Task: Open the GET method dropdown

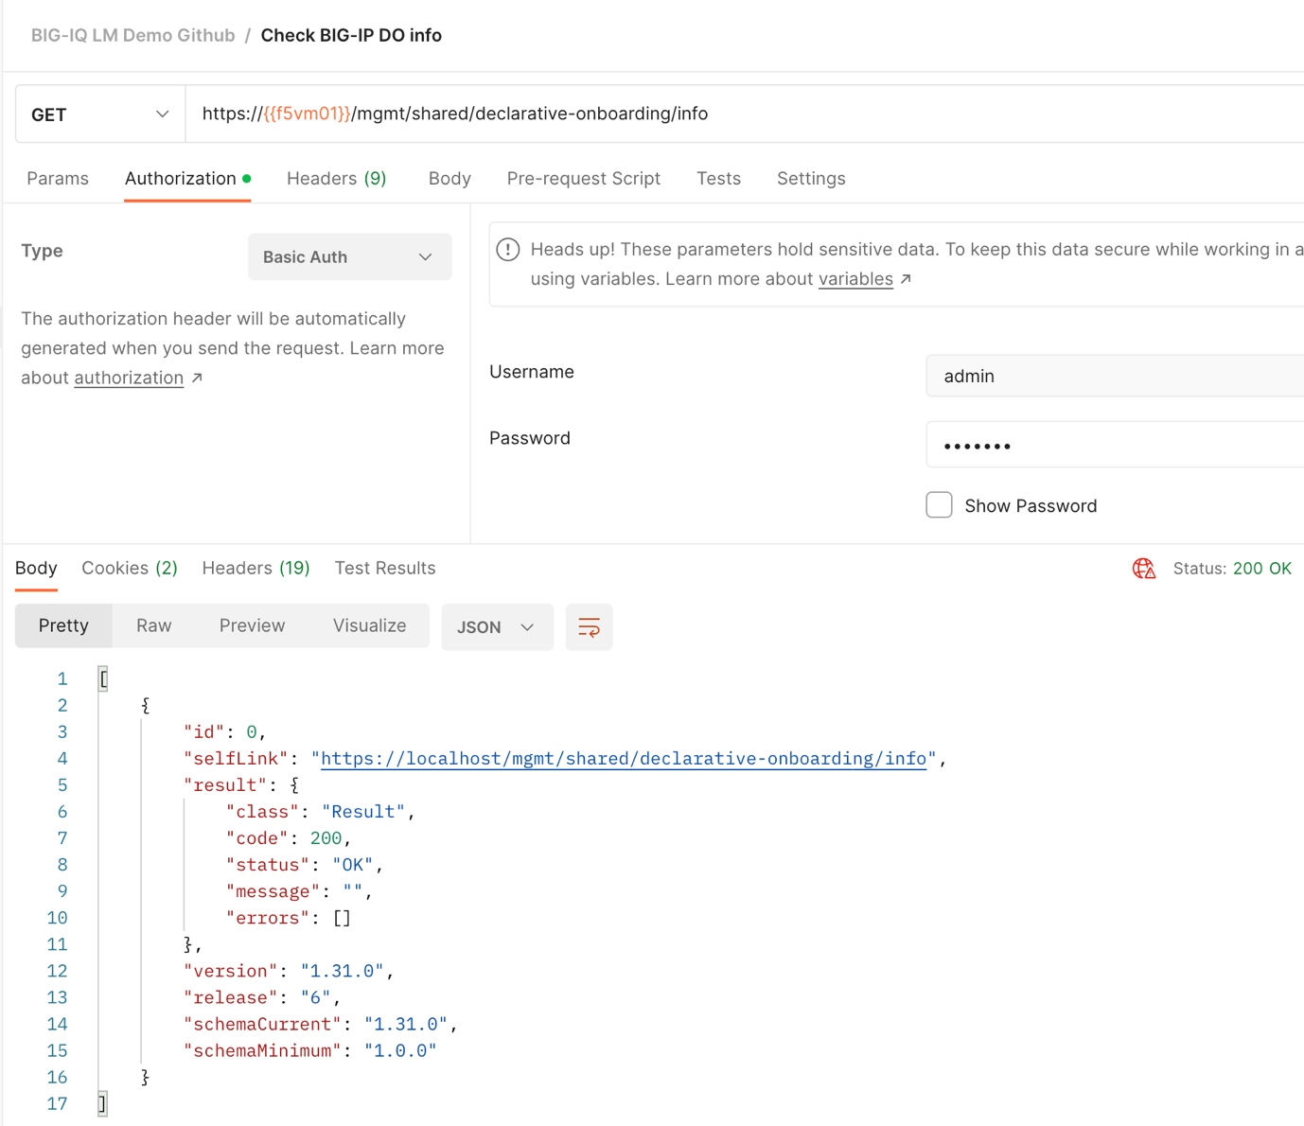Action: (100, 114)
